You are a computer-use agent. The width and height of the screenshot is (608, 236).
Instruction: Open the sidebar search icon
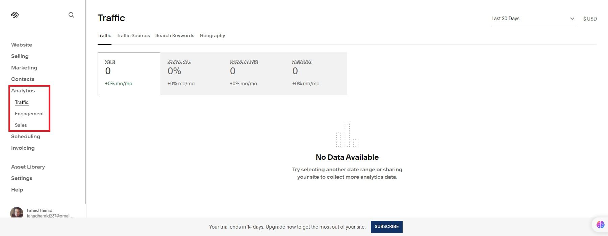pyautogui.click(x=71, y=15)
